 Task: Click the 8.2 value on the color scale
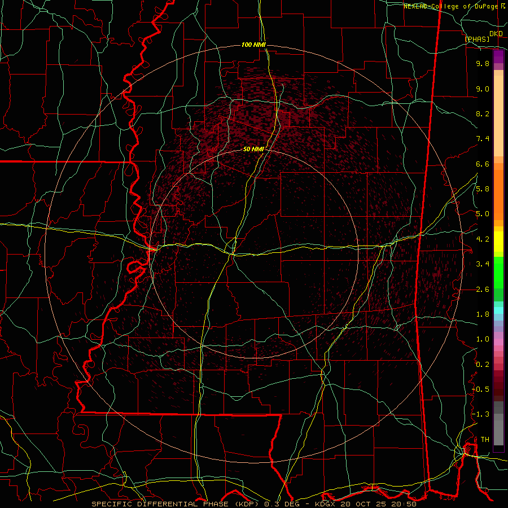click(483, 113)
